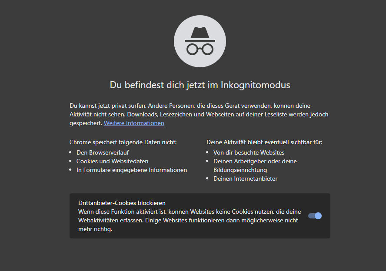Toggle the Drittanbieter-Cookies blockieren switch

click(x=315, y=216)
